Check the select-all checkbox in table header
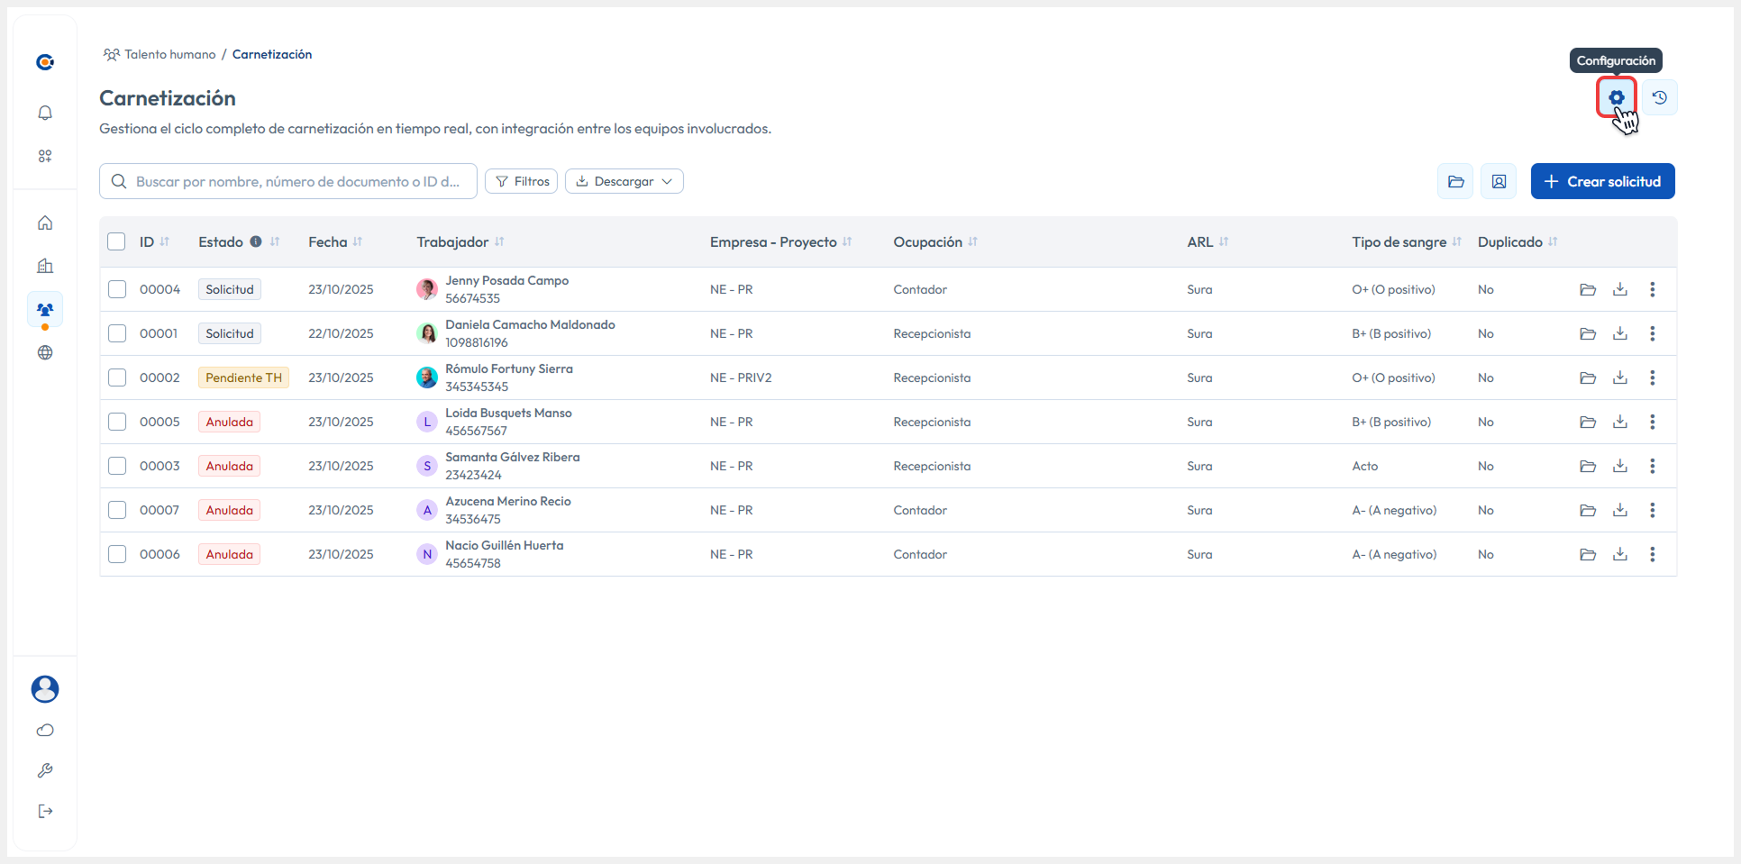 coord(117,241)
